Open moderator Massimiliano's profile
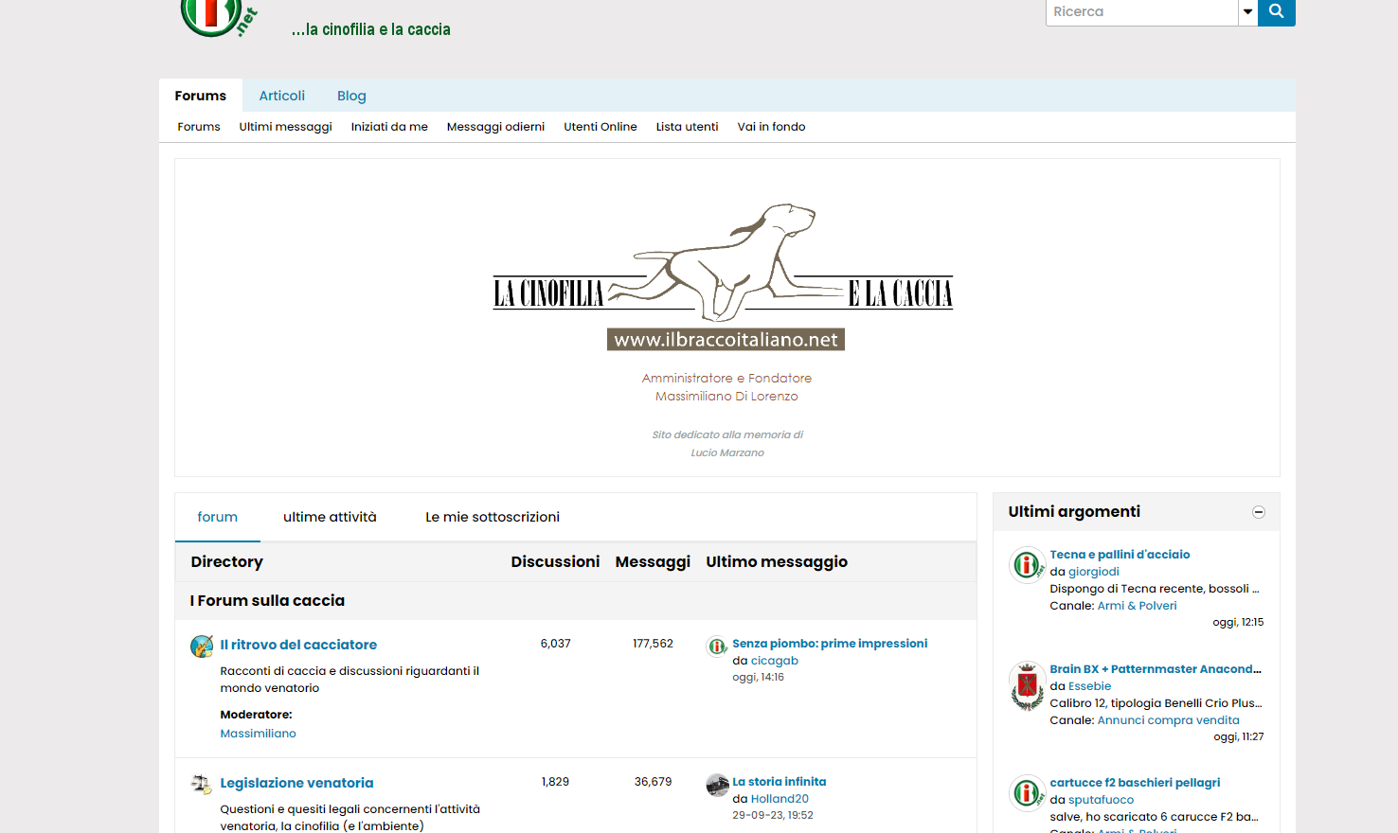The width and height of the screenshot is (1398, 833). (x=259, y=734)
